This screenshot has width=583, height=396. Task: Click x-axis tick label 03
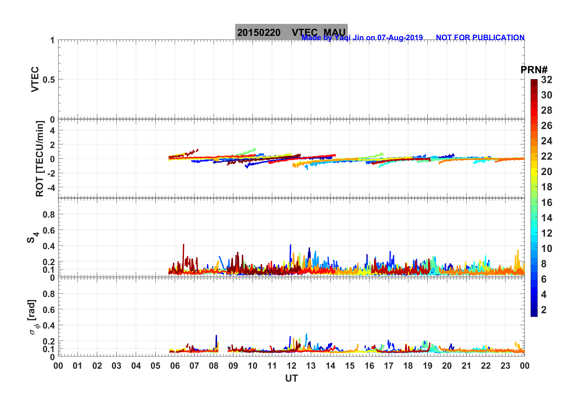tap(116, 366)
